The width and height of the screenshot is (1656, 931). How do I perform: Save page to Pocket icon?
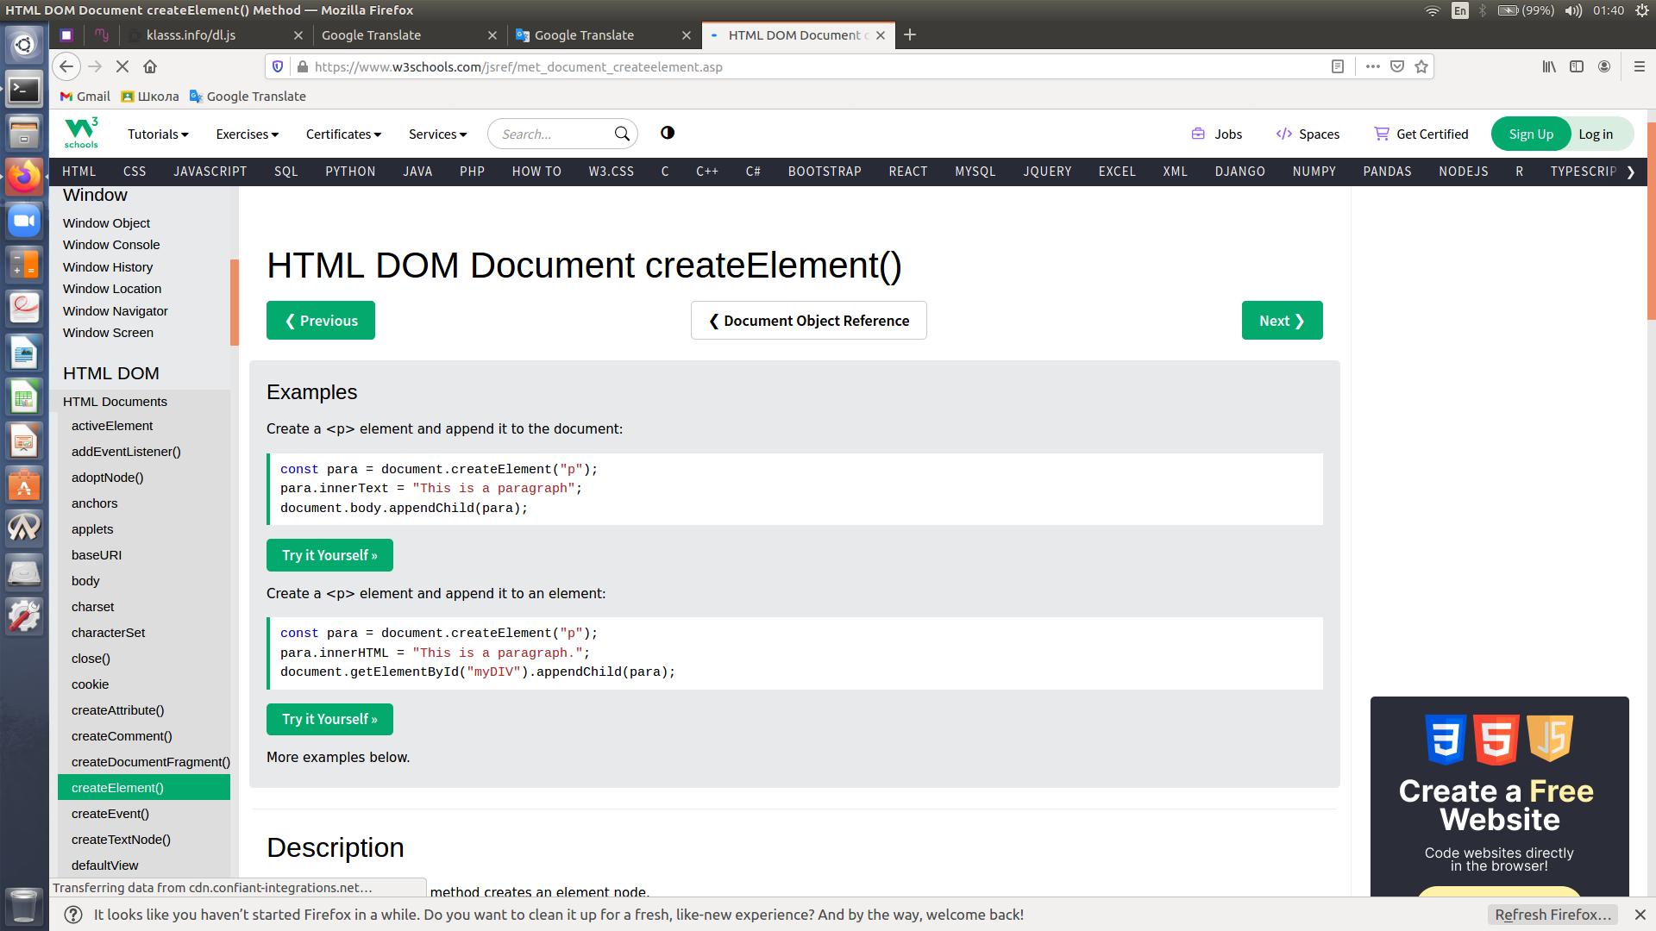click(1397, 66)
